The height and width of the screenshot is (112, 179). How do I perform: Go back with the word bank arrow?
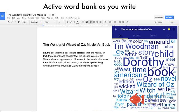pyautogui.click(x=116, y=29)
